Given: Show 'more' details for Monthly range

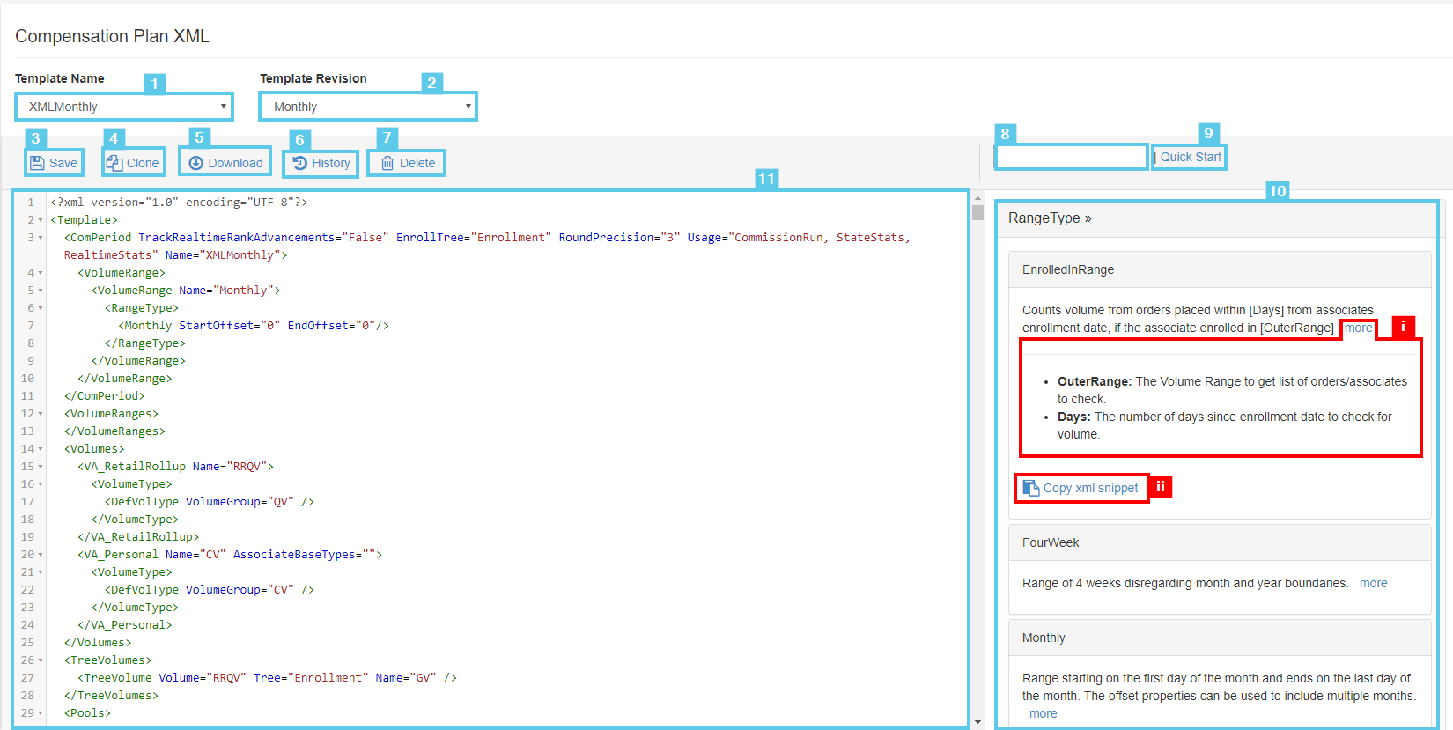Looking at the screenshot, I should pos(1043,713).
